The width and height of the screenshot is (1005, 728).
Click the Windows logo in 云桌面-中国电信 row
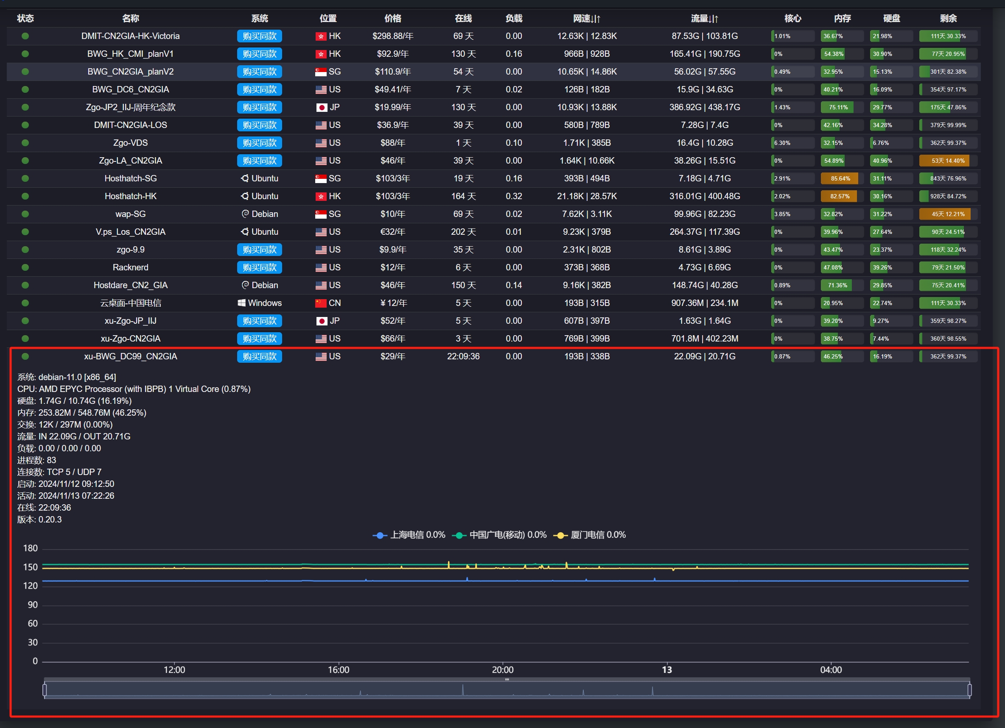(x=241, y=303)
